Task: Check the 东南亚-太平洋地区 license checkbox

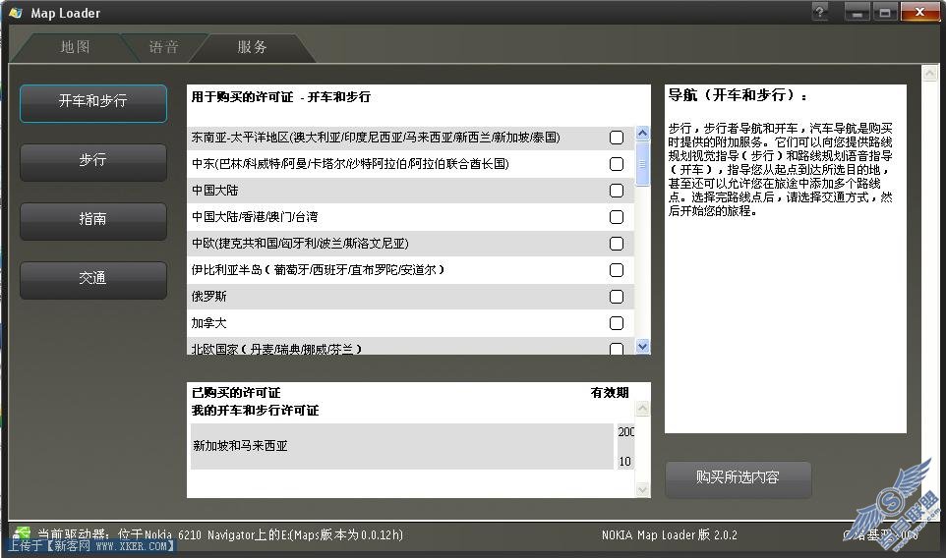Action: 616,138
